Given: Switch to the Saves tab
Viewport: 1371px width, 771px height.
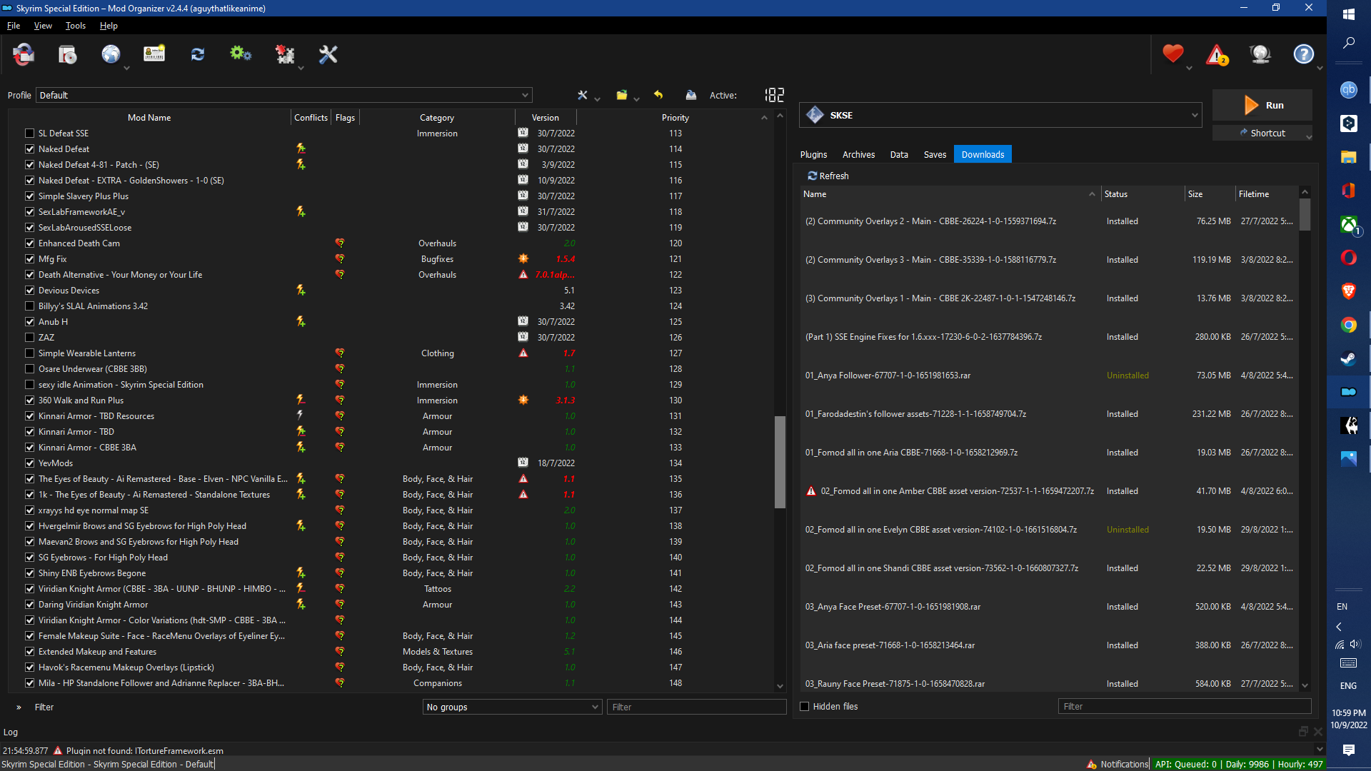Looking at the screenshot, I should click(935, 154).
